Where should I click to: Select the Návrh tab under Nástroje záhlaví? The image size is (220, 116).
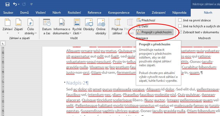(208, 13)
